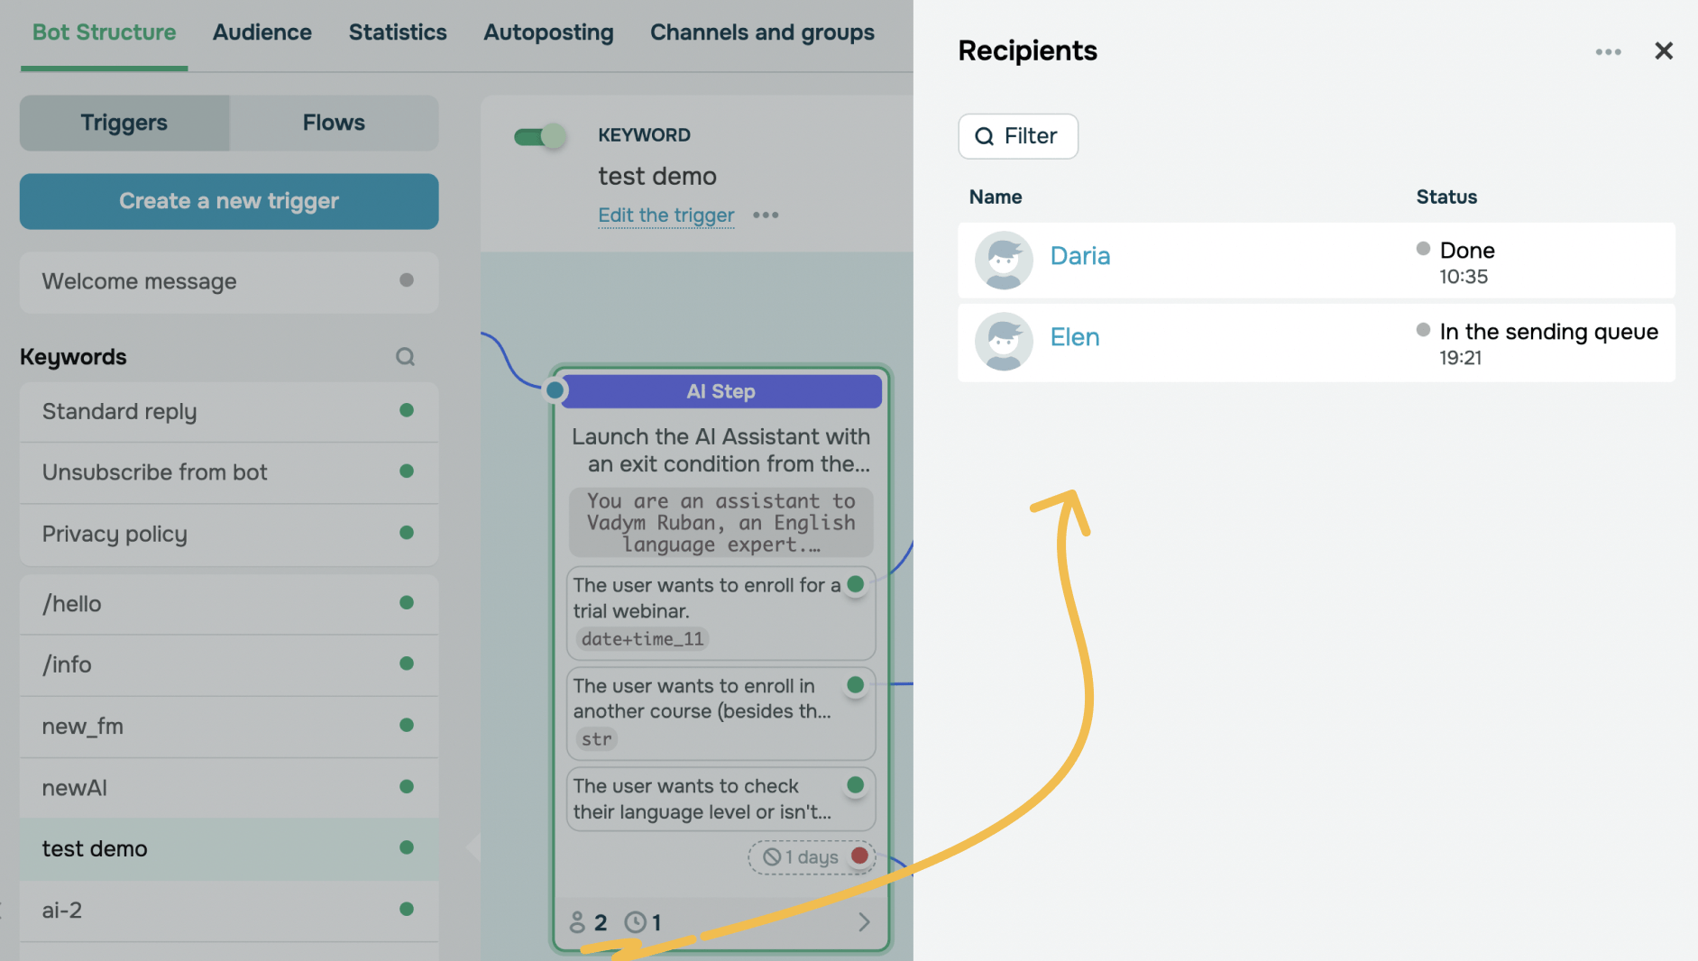Collapse the side panel with left arrow
Image resolution: width=1698 pixels, height=961 pixels.
(x=473, y=847)
